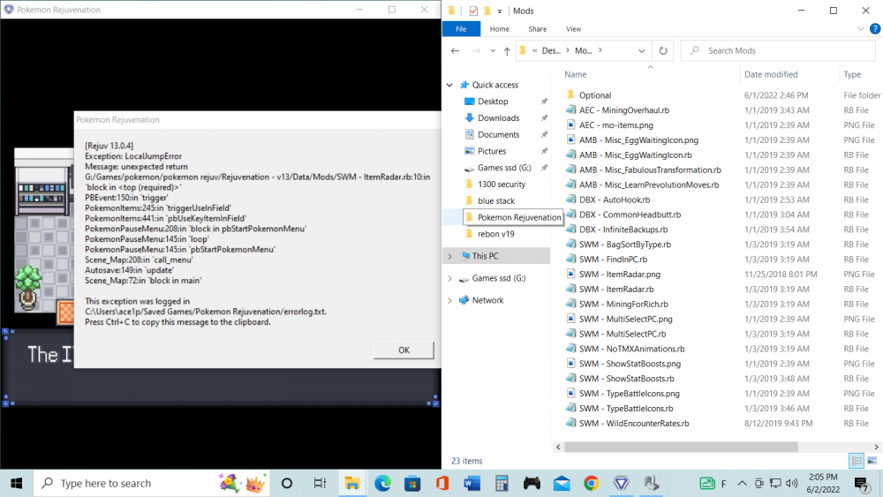Click the Back arrow in File Explorer
Viewport: 883px width, 497px height.
454,51
